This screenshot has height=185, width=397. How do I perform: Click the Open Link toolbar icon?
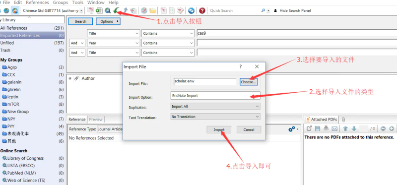[x=144, y=10]
